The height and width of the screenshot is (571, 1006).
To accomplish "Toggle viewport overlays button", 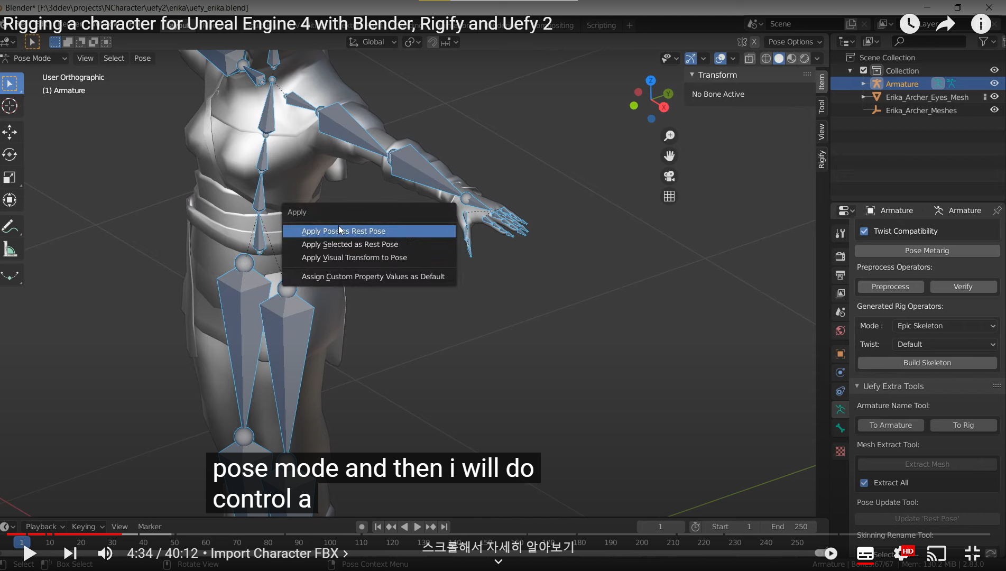I will coord(720,58).
